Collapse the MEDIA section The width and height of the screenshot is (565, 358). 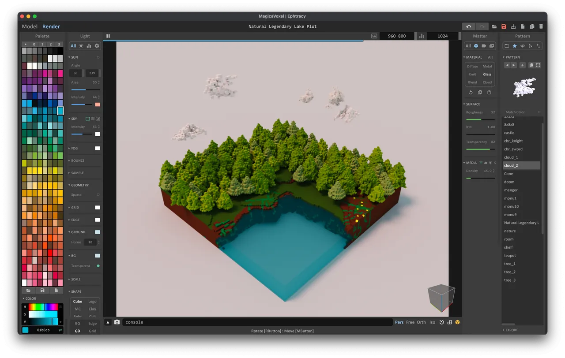471,163
